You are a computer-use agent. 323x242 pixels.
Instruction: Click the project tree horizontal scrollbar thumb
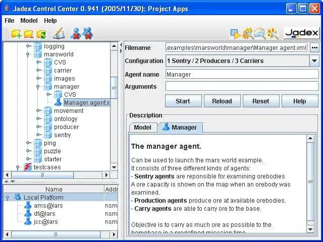[42, 175]
